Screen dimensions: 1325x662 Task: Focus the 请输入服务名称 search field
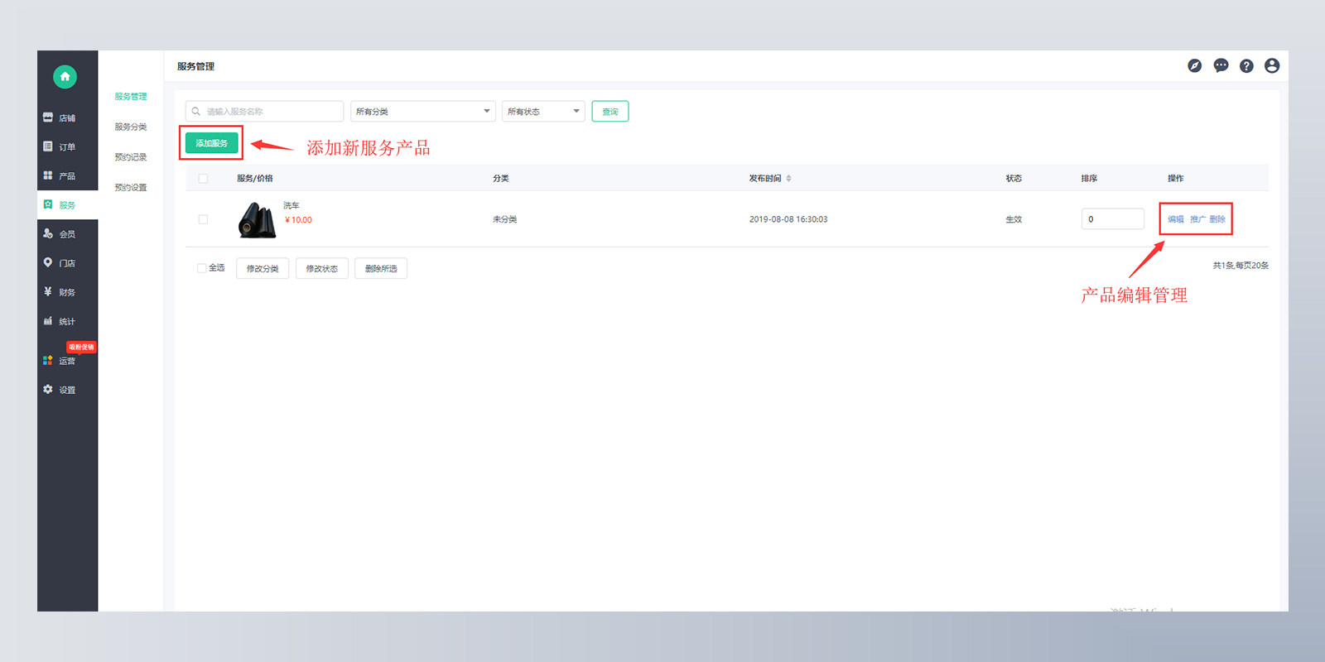pos(269,112)
